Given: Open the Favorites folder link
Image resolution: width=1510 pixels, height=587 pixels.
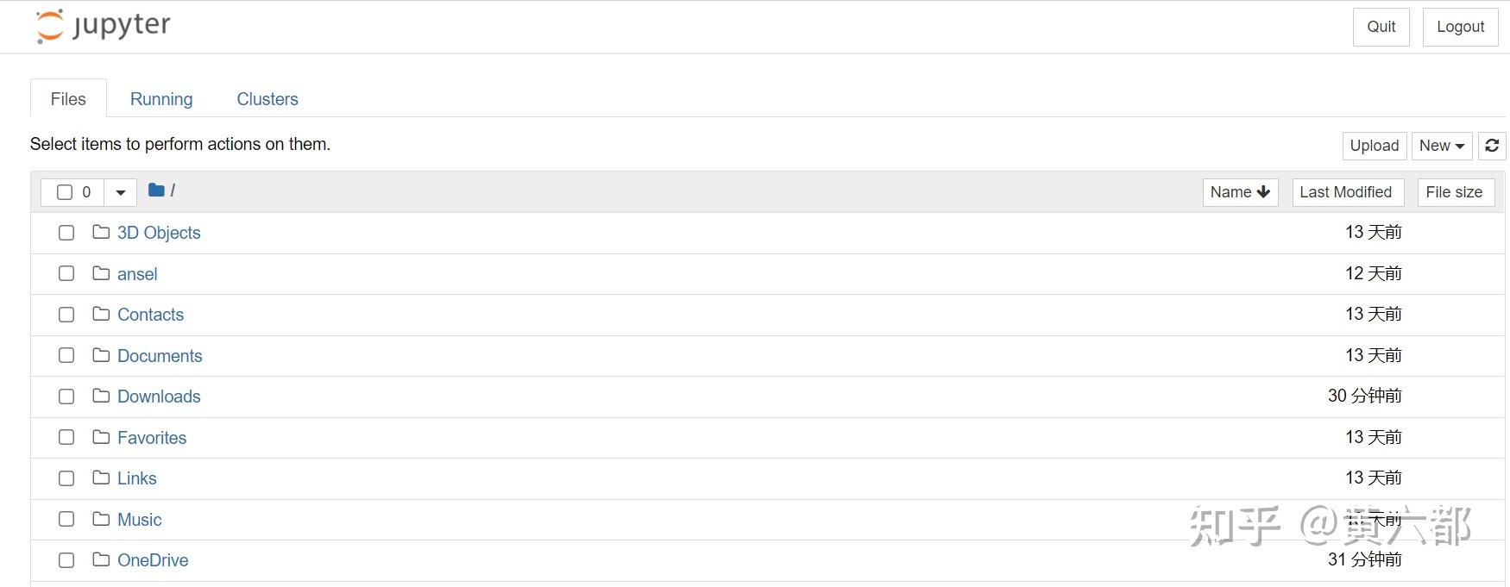Looking at the screenshot, I should coord(152,438).
